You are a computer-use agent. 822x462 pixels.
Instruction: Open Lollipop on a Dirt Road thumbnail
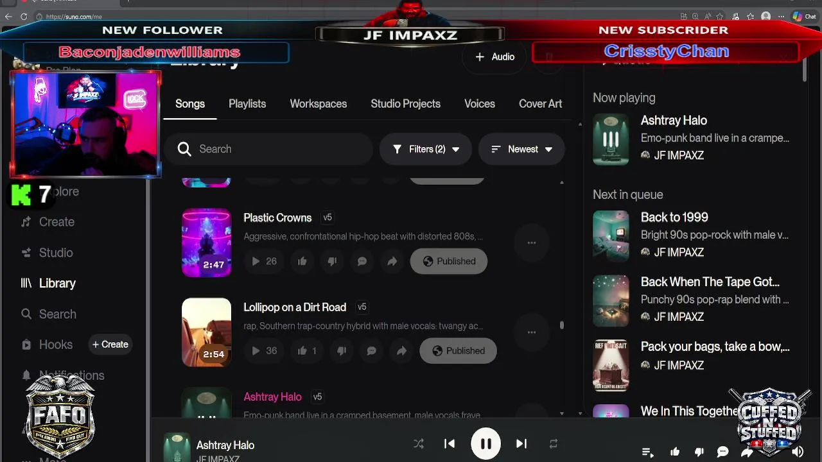tap(206, 332)
